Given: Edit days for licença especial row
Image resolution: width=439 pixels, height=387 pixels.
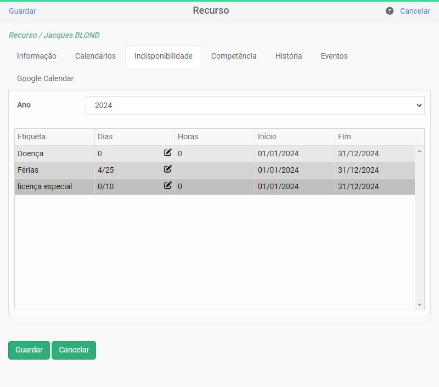Looking at the screenshot, I should click(x=167, y=185).
